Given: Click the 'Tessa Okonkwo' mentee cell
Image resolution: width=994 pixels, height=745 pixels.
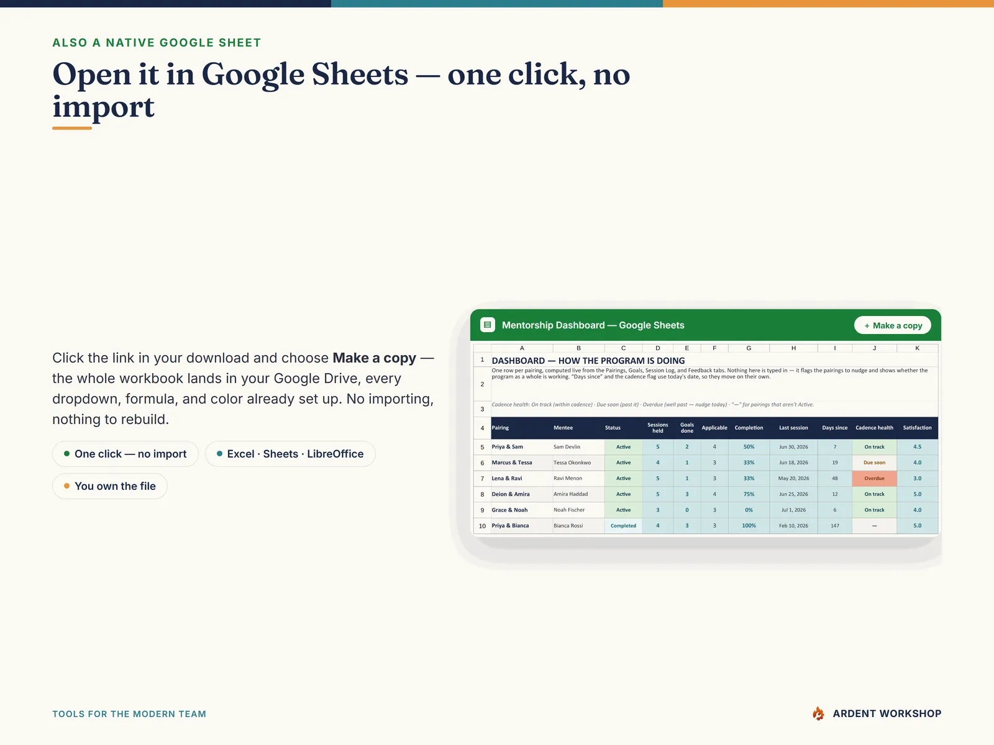Looking at the screenshot, I should click(x=578, y=463).
